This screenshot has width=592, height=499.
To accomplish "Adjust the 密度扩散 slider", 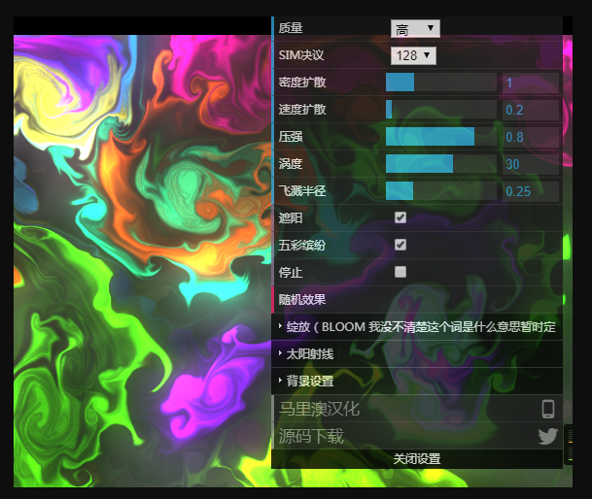I will coord(441,83).
